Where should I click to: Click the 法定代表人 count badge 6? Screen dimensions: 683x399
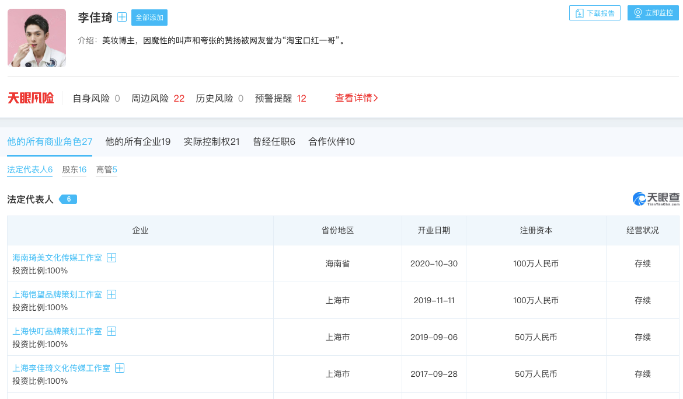tap(68, 199)
